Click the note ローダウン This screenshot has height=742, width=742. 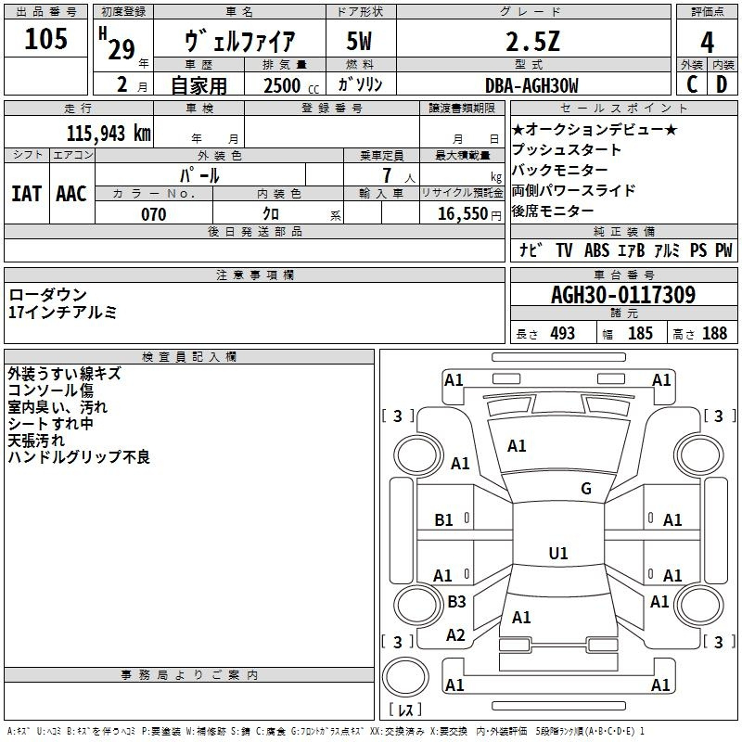(48, 295)
